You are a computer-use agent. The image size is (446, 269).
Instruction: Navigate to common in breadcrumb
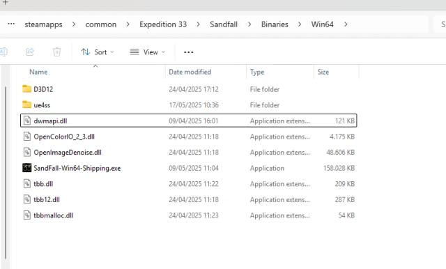pyautogui.click(x=101, y=24)
